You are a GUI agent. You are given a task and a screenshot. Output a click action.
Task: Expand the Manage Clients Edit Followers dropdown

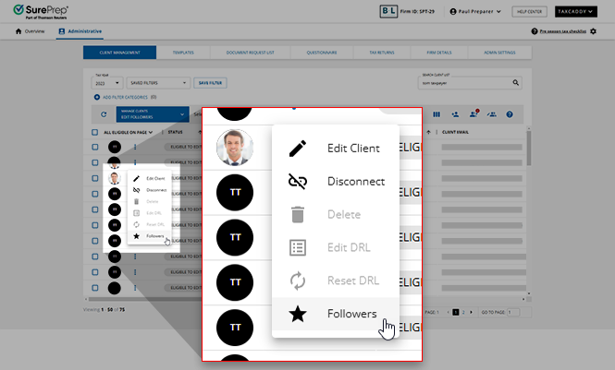pyautogui.click(x=153, y=114)
